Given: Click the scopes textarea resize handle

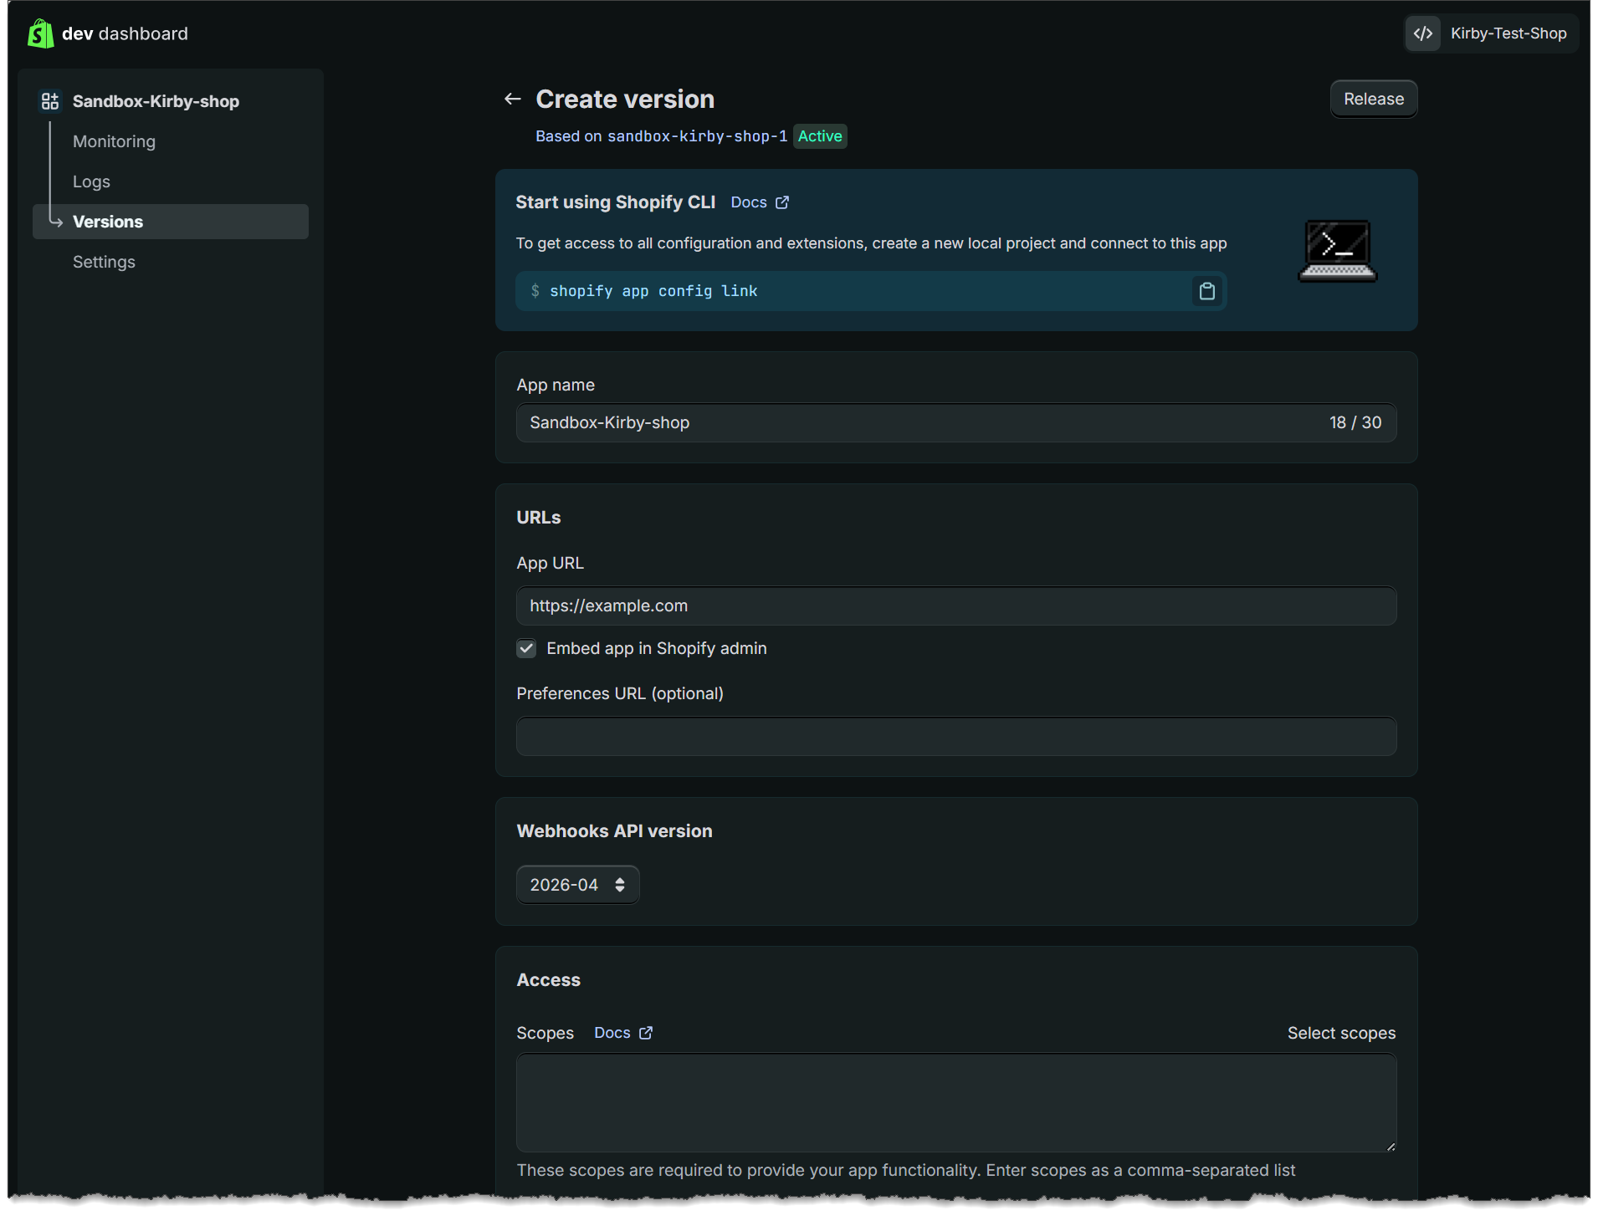Looking at the screenshot, I should point(1390,1146).
